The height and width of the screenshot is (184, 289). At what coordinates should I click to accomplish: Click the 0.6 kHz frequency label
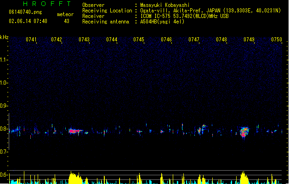[x=4, y=175]
